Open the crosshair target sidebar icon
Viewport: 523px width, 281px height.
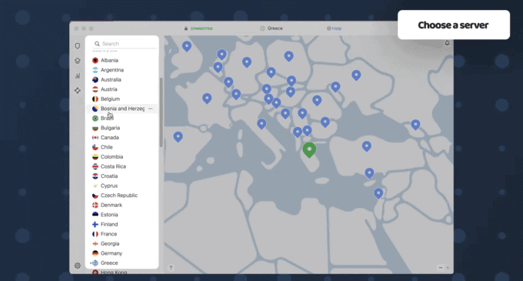point(78,90)
